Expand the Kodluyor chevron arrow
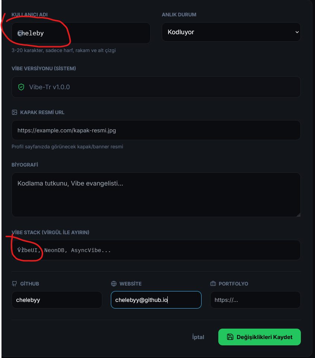 tap(297, 32)
